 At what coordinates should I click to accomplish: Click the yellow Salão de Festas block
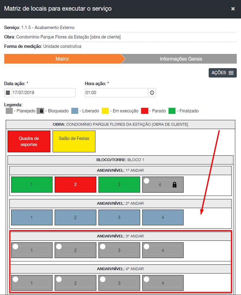coord(74,141)
